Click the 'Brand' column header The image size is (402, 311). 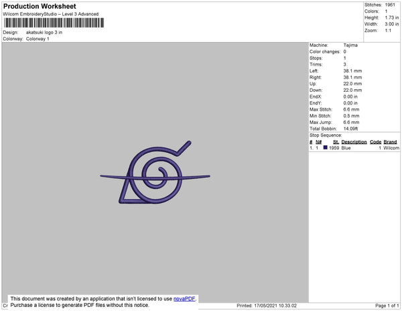click(x=390, y=142)
